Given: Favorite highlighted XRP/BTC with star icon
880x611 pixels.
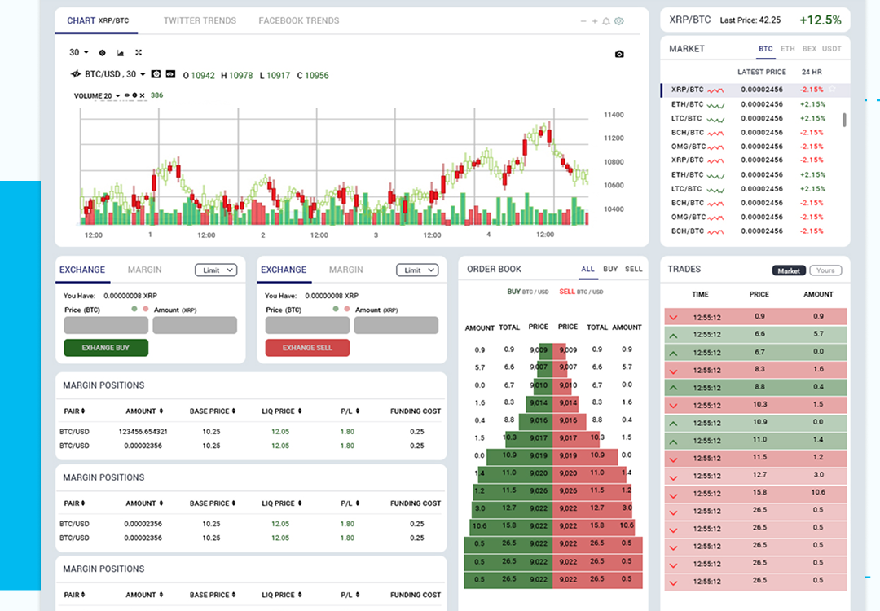Looking at the screenshot, I should (x=832, y=90).
